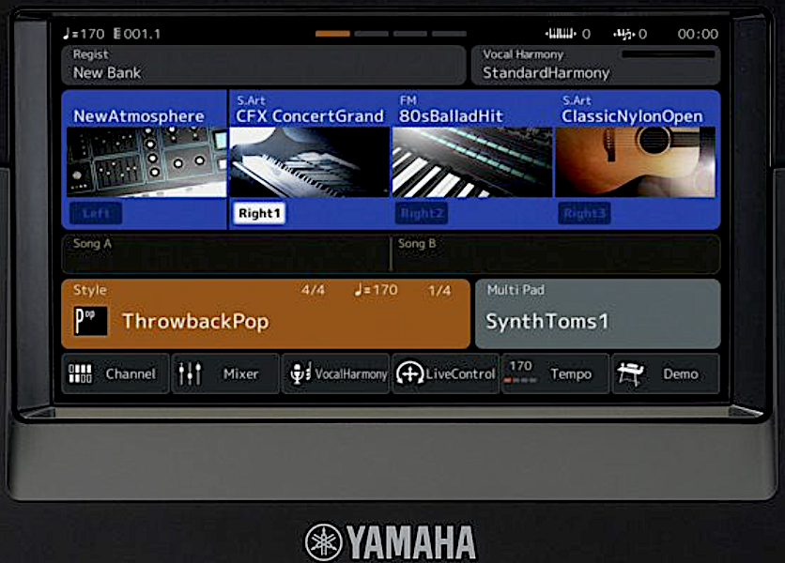
Task: Go to the first home page indicator
Action: pyautogui.click(x=332, y=34)
